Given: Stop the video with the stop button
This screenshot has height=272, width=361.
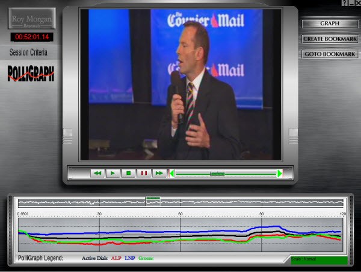Looking at the screenshot, I should coord(128,173).
